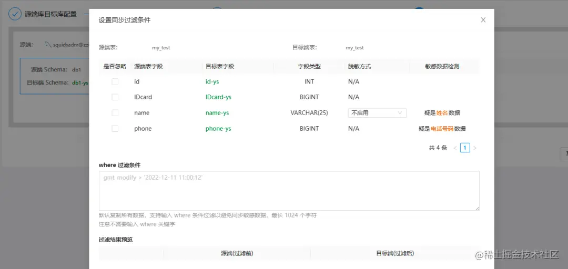Click source field name 'phone'

point(143,129)
